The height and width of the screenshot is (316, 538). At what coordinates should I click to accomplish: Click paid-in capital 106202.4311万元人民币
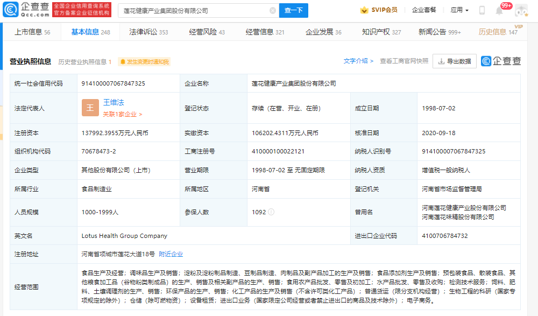click(x=285, y=133)
